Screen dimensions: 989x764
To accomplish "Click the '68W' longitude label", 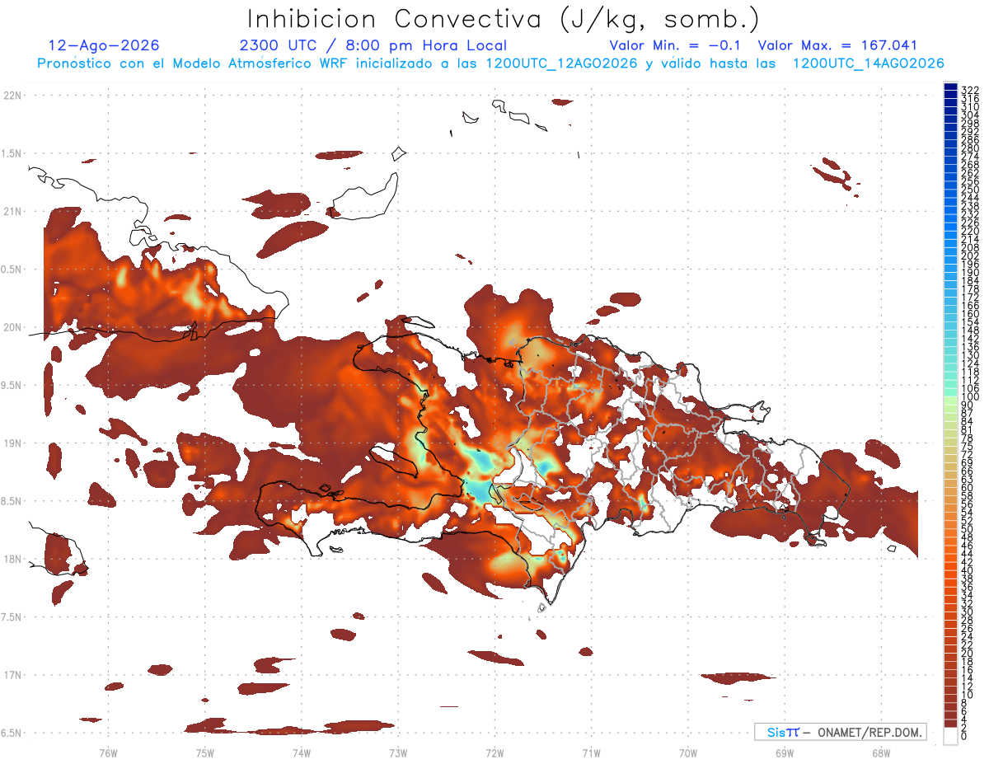I will 881,752.
